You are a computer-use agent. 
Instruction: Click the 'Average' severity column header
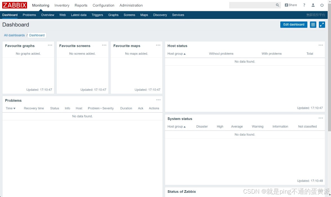coord(237,127)
